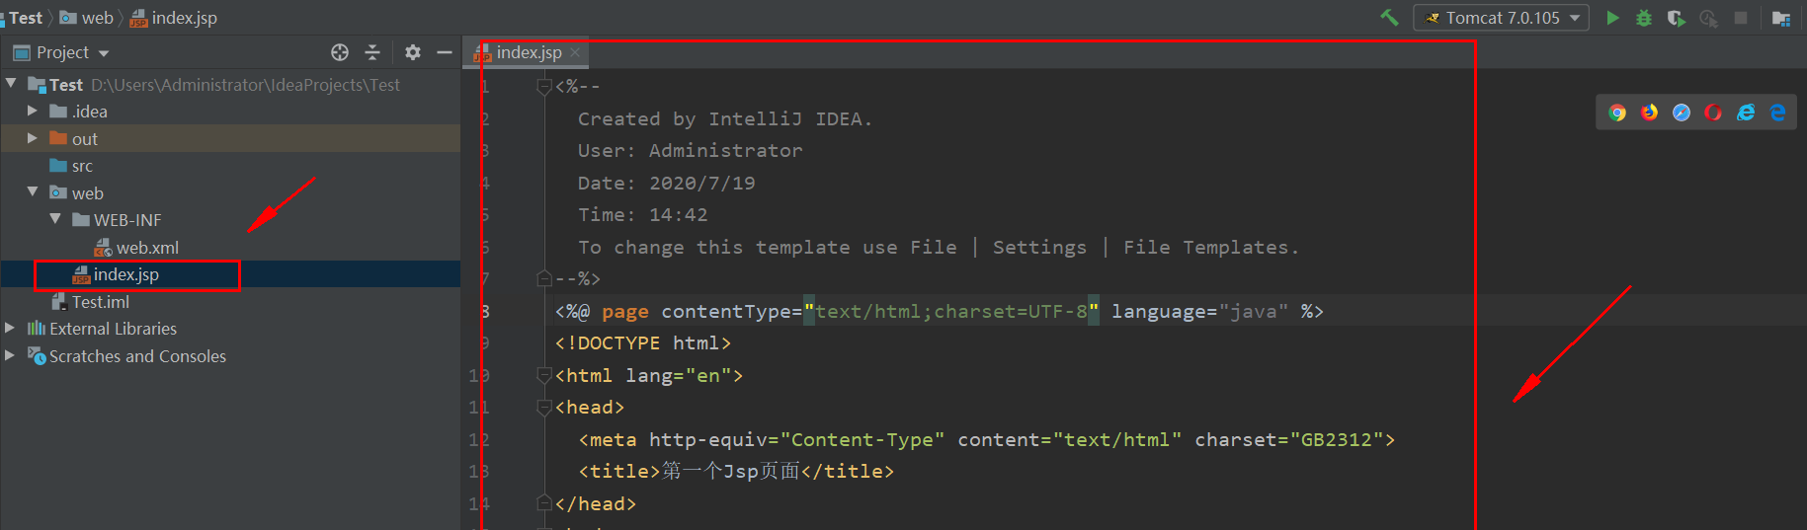The image size is (1807, 530).
Task: Collapse all using the Project panel icon
Action: pyautogui.click(x=372, y=52)
